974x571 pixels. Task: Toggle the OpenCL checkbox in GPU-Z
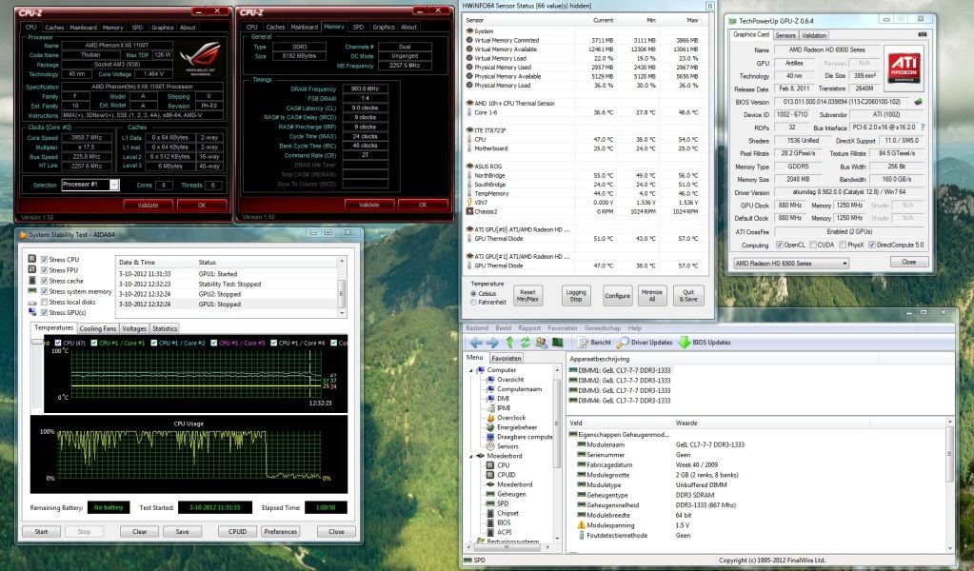(x=780, y=246)
